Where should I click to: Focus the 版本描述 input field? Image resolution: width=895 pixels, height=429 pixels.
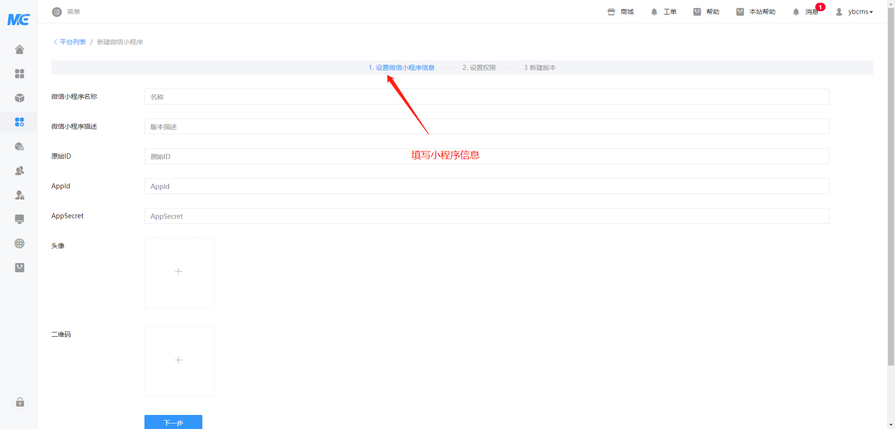[487, 126]
